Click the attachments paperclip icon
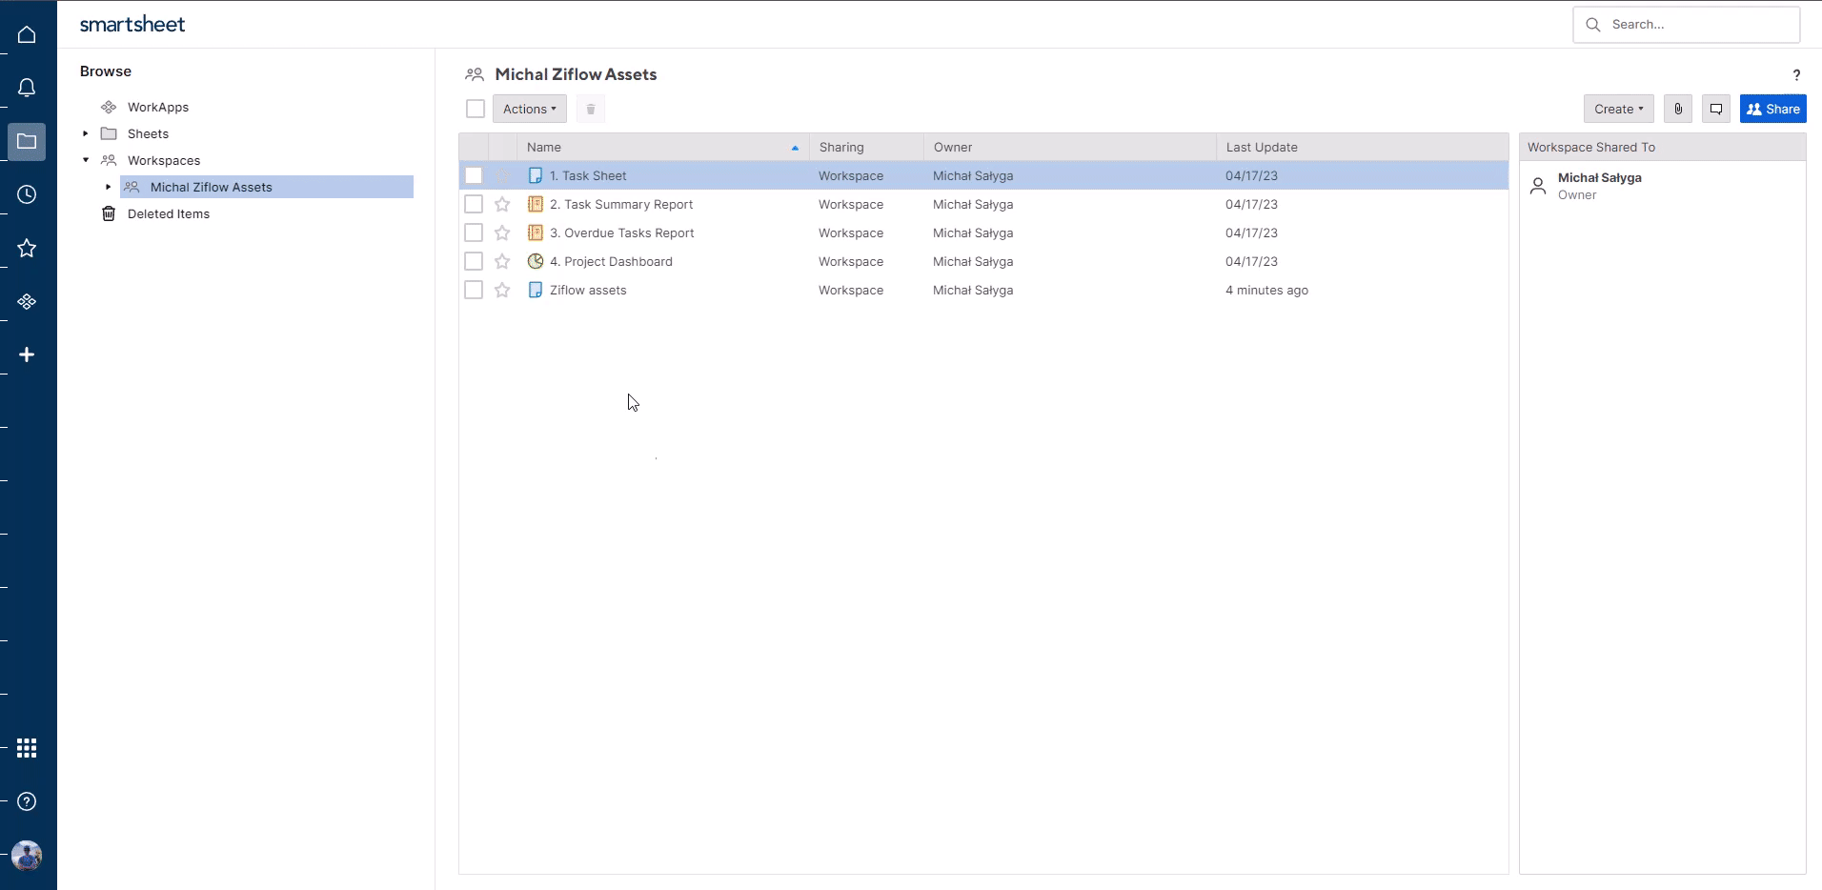 (1678, 109)
